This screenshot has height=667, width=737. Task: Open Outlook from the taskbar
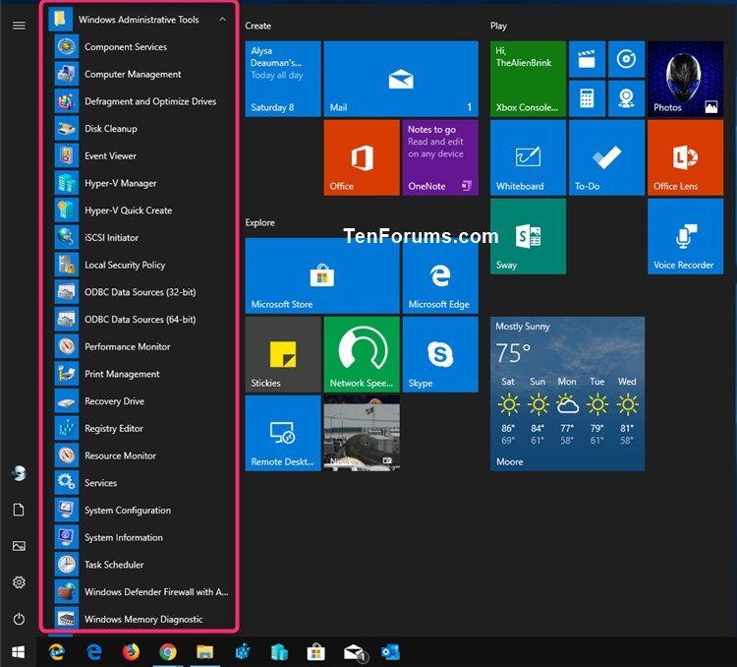click(x=390, y=652)
